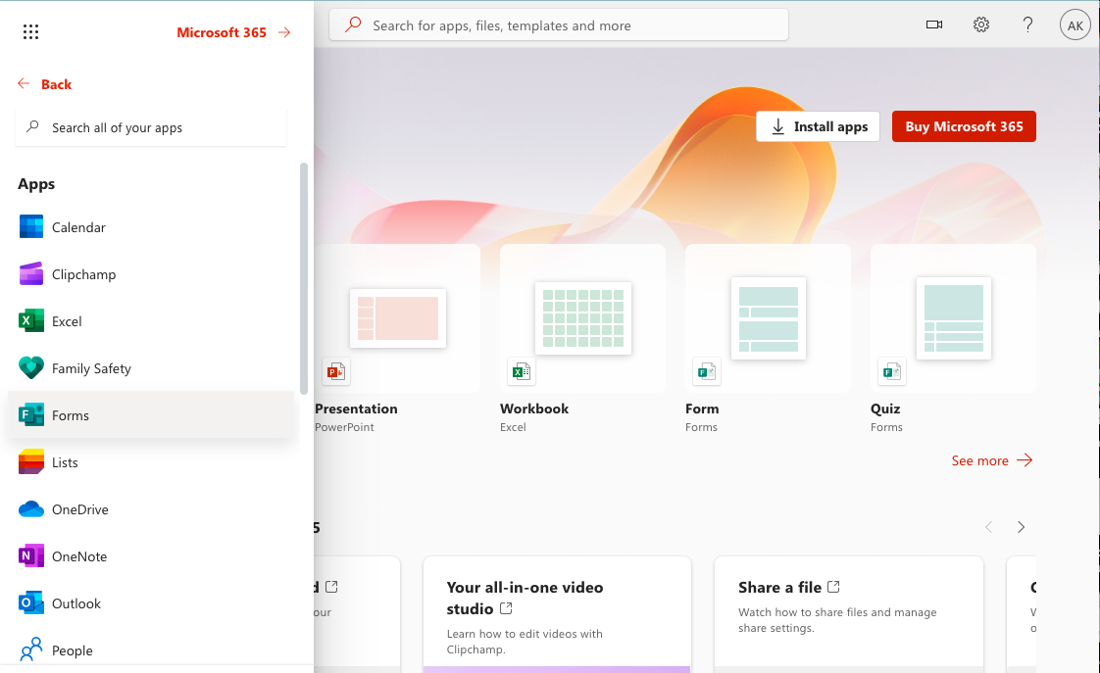This screenshot has height=673, width=1100.
Task: Select the Form template thumbnail
Action: pos(769,318)
